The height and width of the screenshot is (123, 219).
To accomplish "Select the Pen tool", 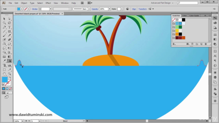I will pyautogui.click(x=4, y=27).
